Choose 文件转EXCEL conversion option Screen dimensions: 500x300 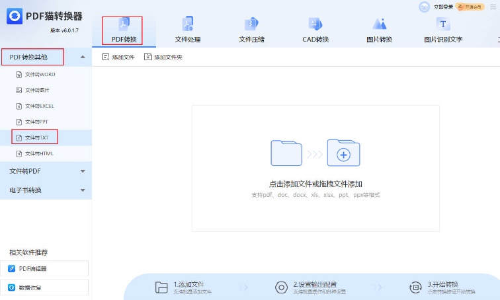pos(39,106)
